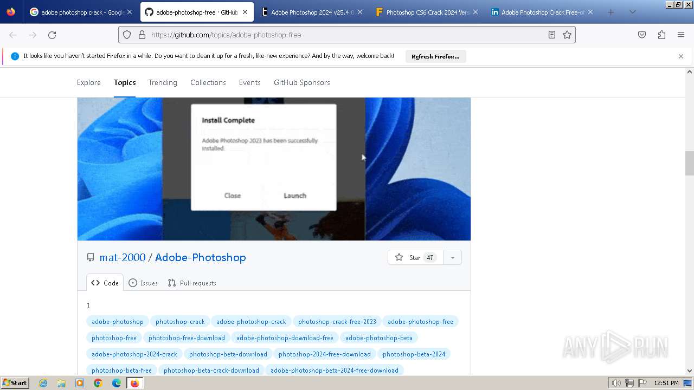Go back to the previous page

click(x=13, y=35)
